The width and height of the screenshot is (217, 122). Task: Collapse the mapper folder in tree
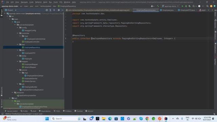tap(18, 61)
